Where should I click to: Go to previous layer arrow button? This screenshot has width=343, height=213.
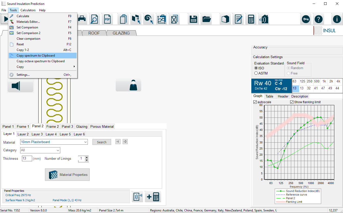click(118, 142)
